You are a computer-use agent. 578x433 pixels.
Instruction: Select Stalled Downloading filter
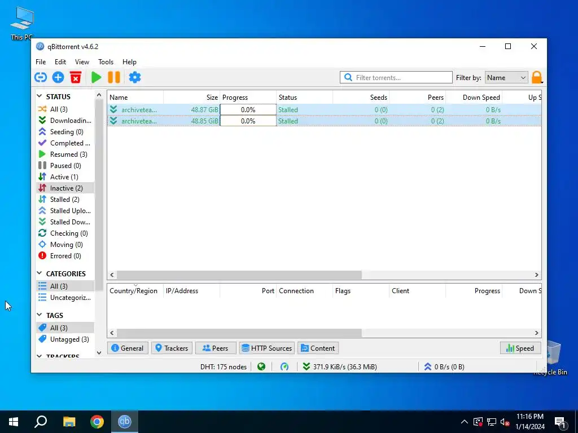point(65,222)
